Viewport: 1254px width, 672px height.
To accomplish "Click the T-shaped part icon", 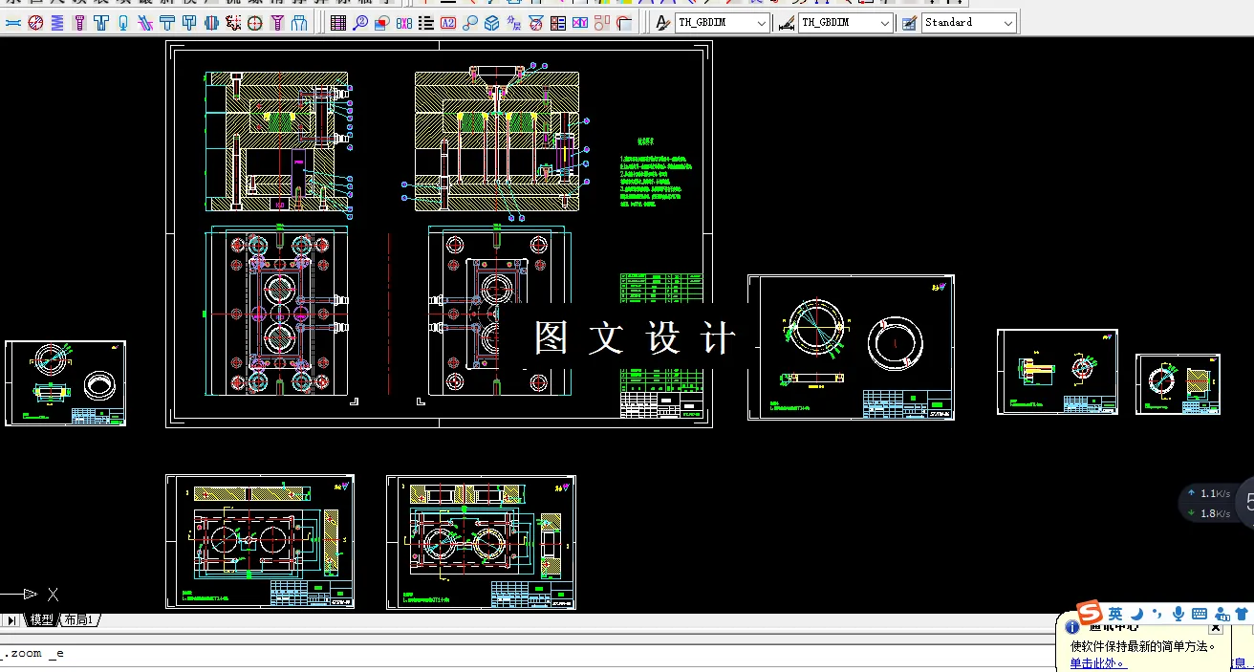I will tap(101, 22).
